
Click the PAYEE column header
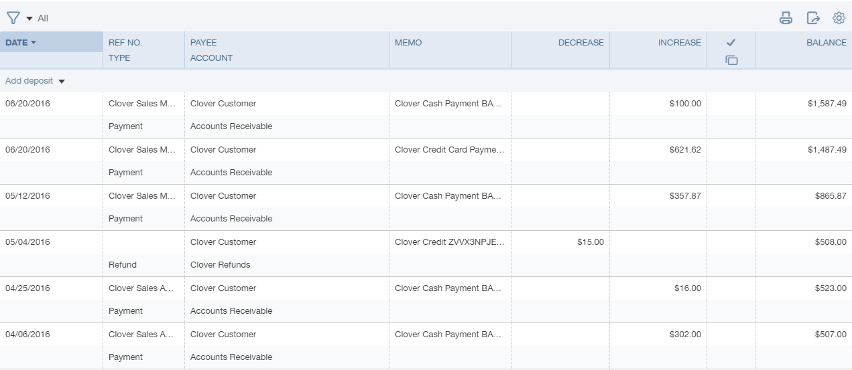(204, 42)
